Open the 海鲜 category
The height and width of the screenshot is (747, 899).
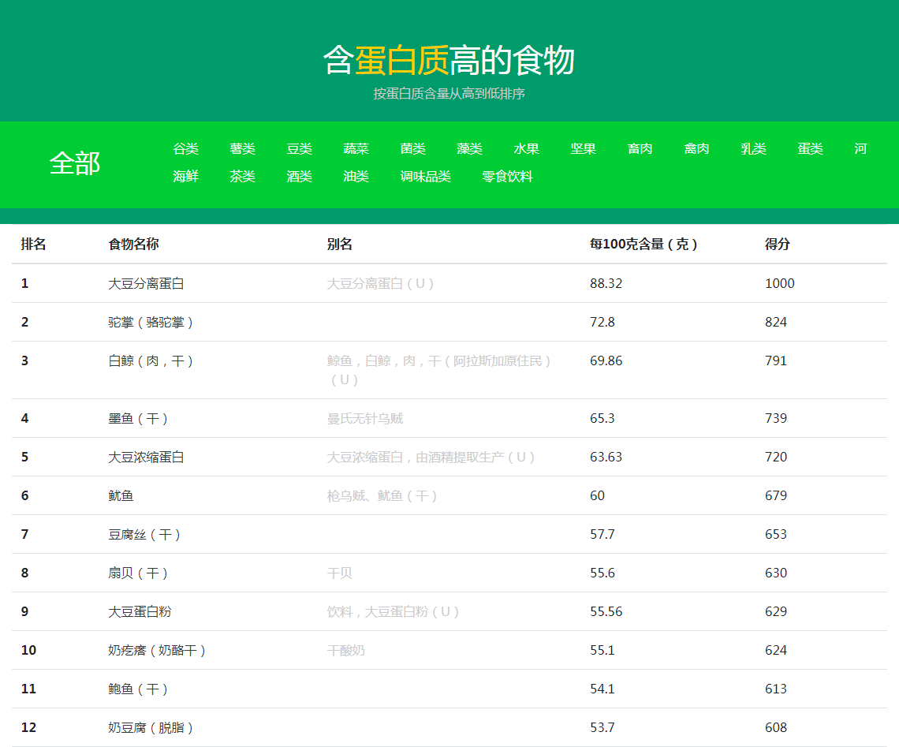(185, 177)
